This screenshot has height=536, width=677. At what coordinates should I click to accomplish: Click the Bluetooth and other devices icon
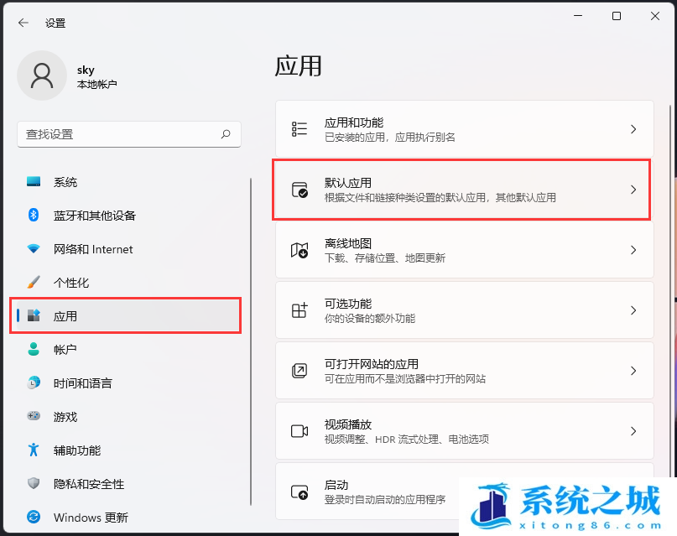(34, 216)
